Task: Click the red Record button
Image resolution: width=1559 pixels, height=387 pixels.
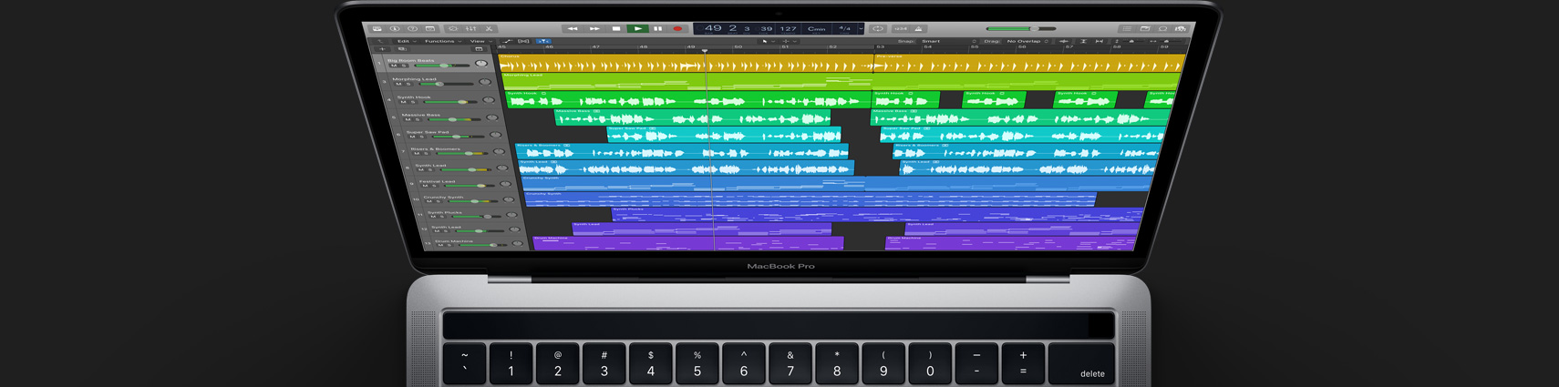Action: 677,28
